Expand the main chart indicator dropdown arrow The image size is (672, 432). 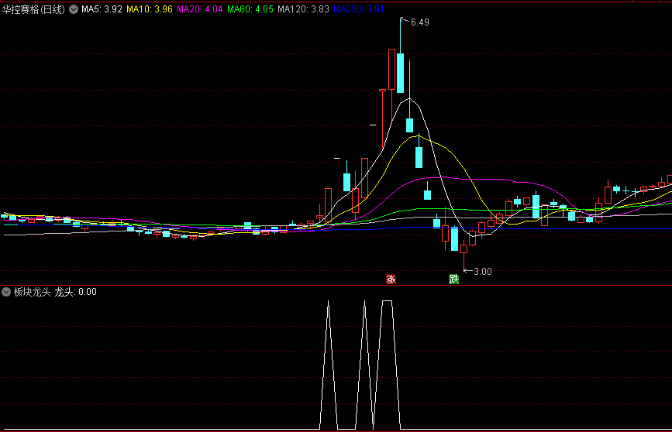[x=74, y=9]
